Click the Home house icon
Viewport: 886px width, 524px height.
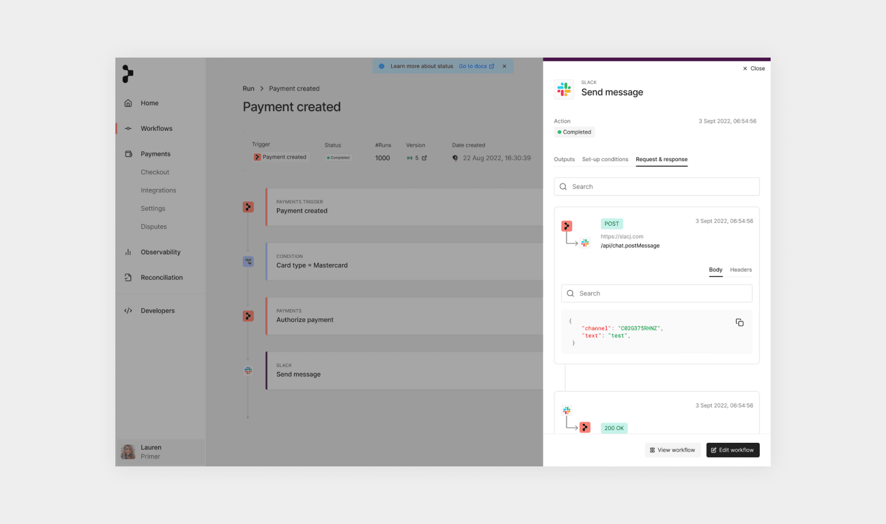point(128,103)
